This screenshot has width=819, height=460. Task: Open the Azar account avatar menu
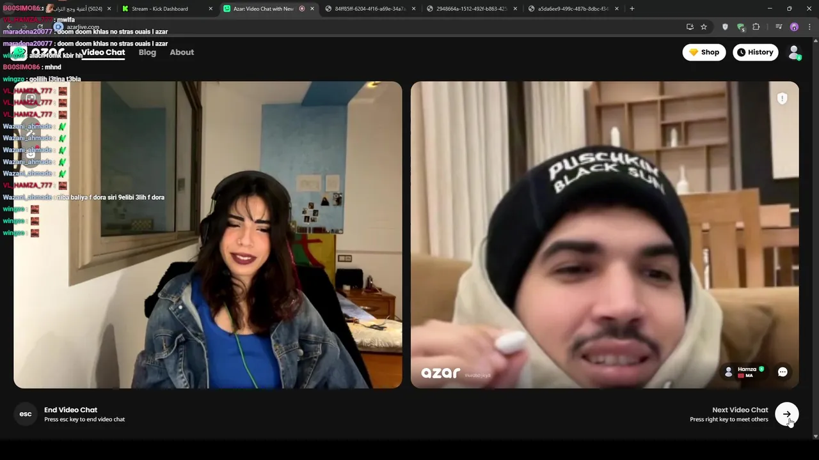point(794,52)
